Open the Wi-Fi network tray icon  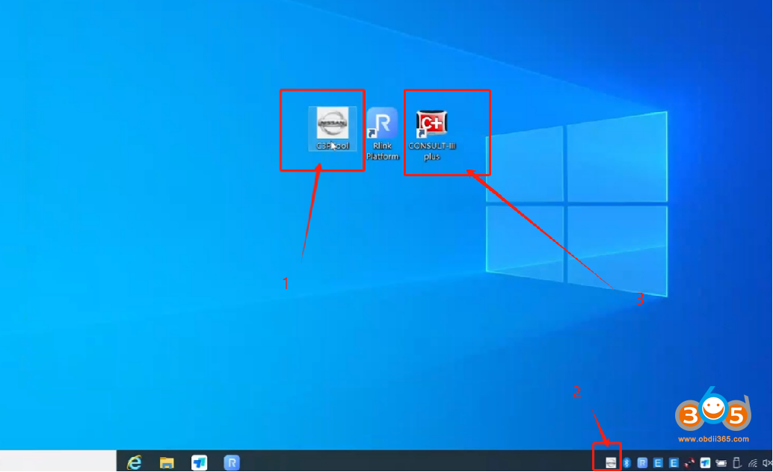pos(752,463)
